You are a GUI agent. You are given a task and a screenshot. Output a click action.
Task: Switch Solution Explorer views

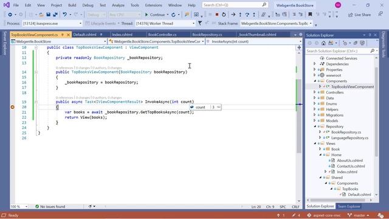(331, 43)
